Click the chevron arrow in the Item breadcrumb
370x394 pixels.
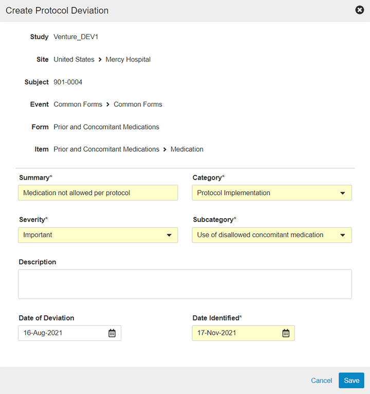(165, 150)
